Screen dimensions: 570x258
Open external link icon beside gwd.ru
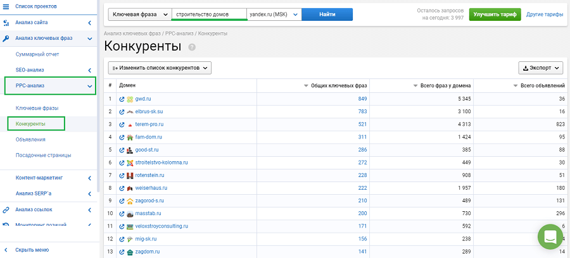[x=122, y=99]
